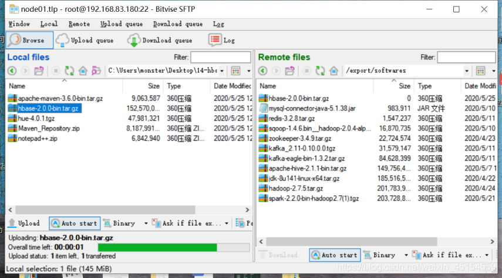Focus the Local files Filter field
The width and height of the screenshot is (502, 278).
[221, 57]
